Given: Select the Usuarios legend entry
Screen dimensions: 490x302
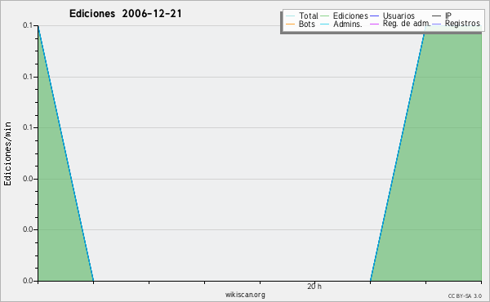Looking at the screenshot, I should point(392,16).
